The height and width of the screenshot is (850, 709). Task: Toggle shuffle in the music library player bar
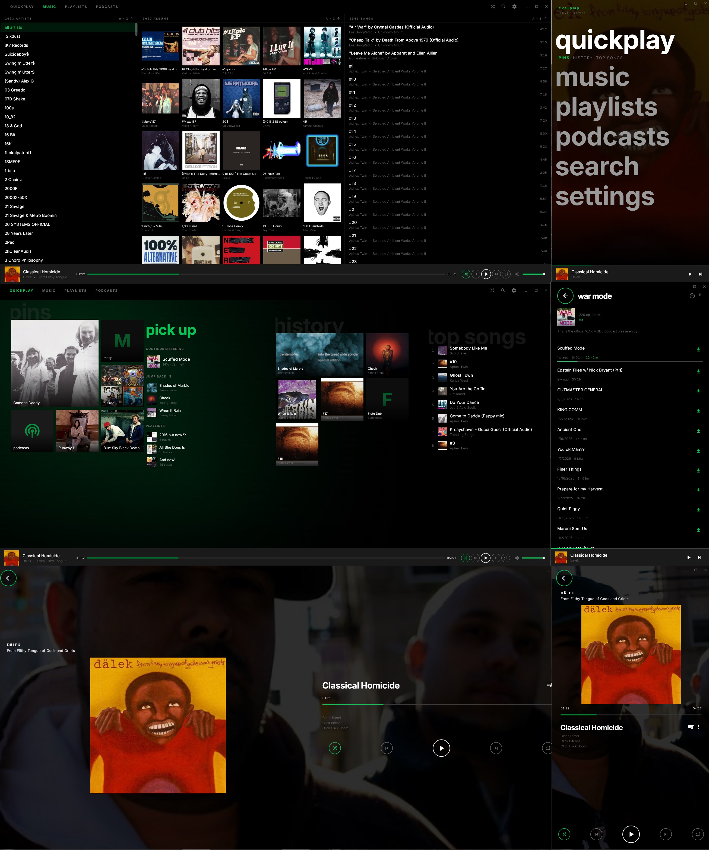point(466,274)
